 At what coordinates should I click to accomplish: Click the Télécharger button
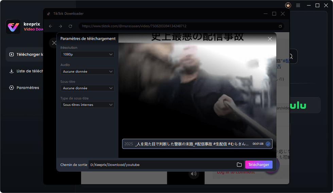click(259, 165)
